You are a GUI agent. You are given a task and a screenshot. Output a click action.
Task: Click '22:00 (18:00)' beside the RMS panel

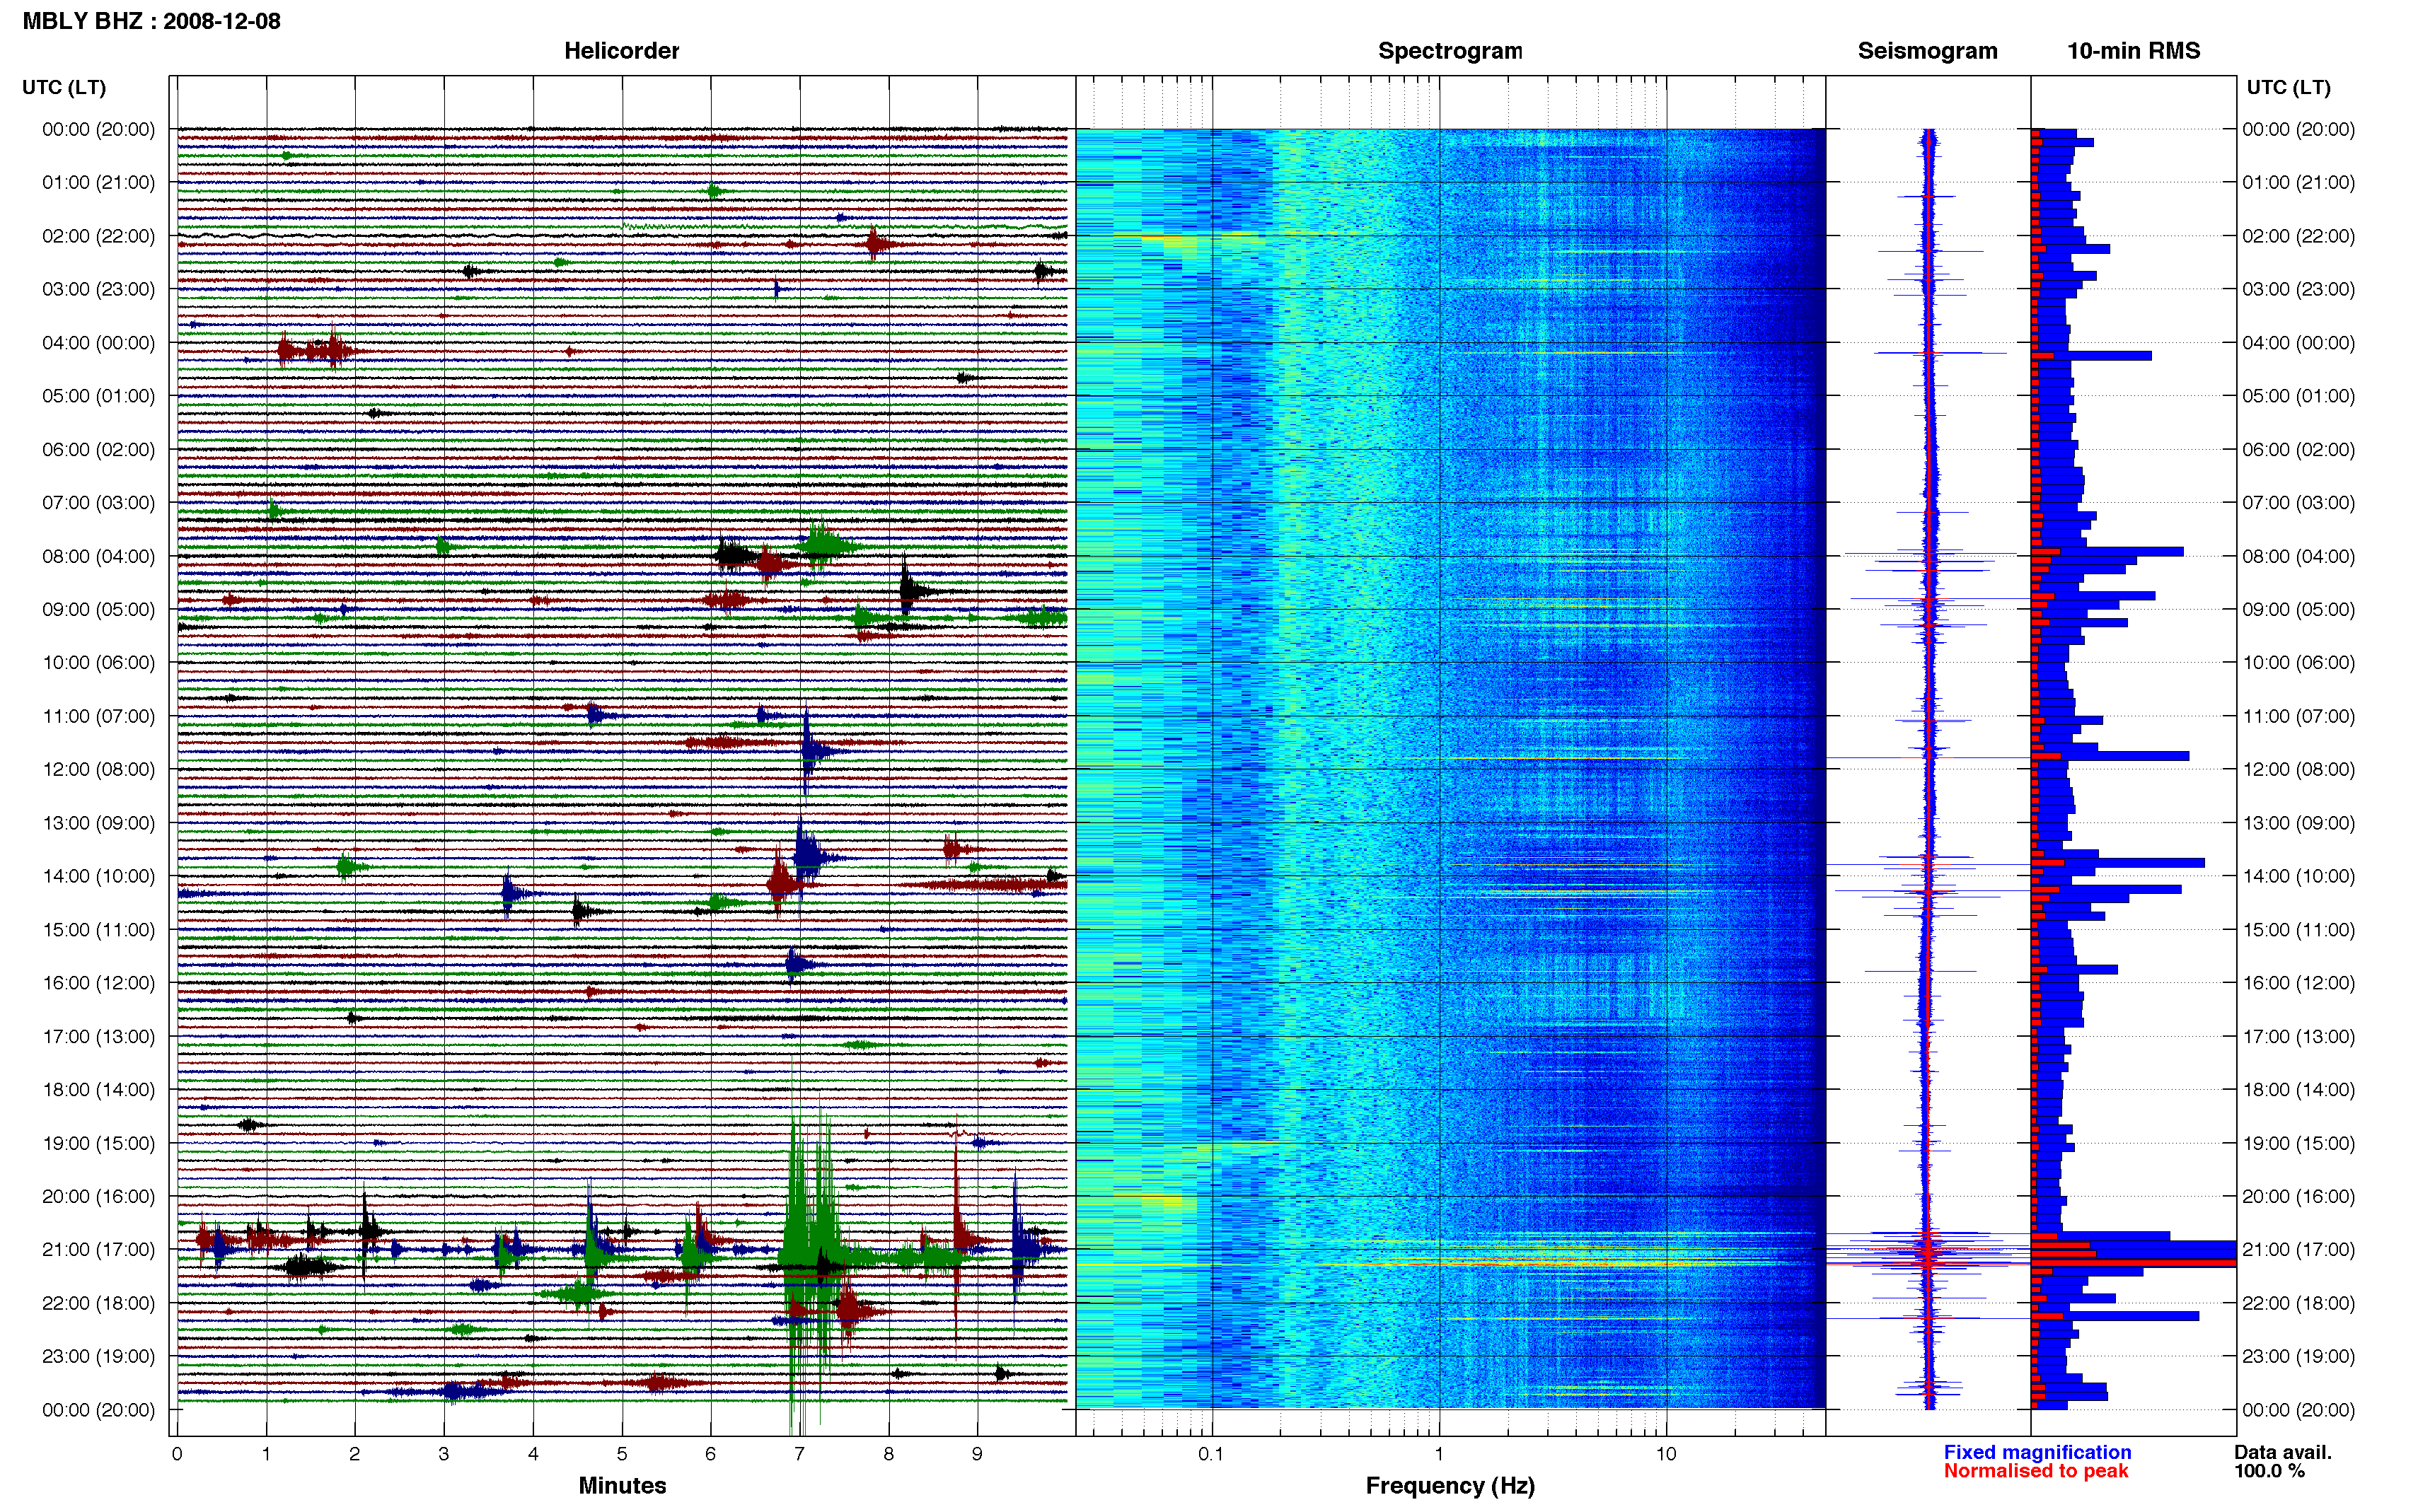[2298, 1303]
